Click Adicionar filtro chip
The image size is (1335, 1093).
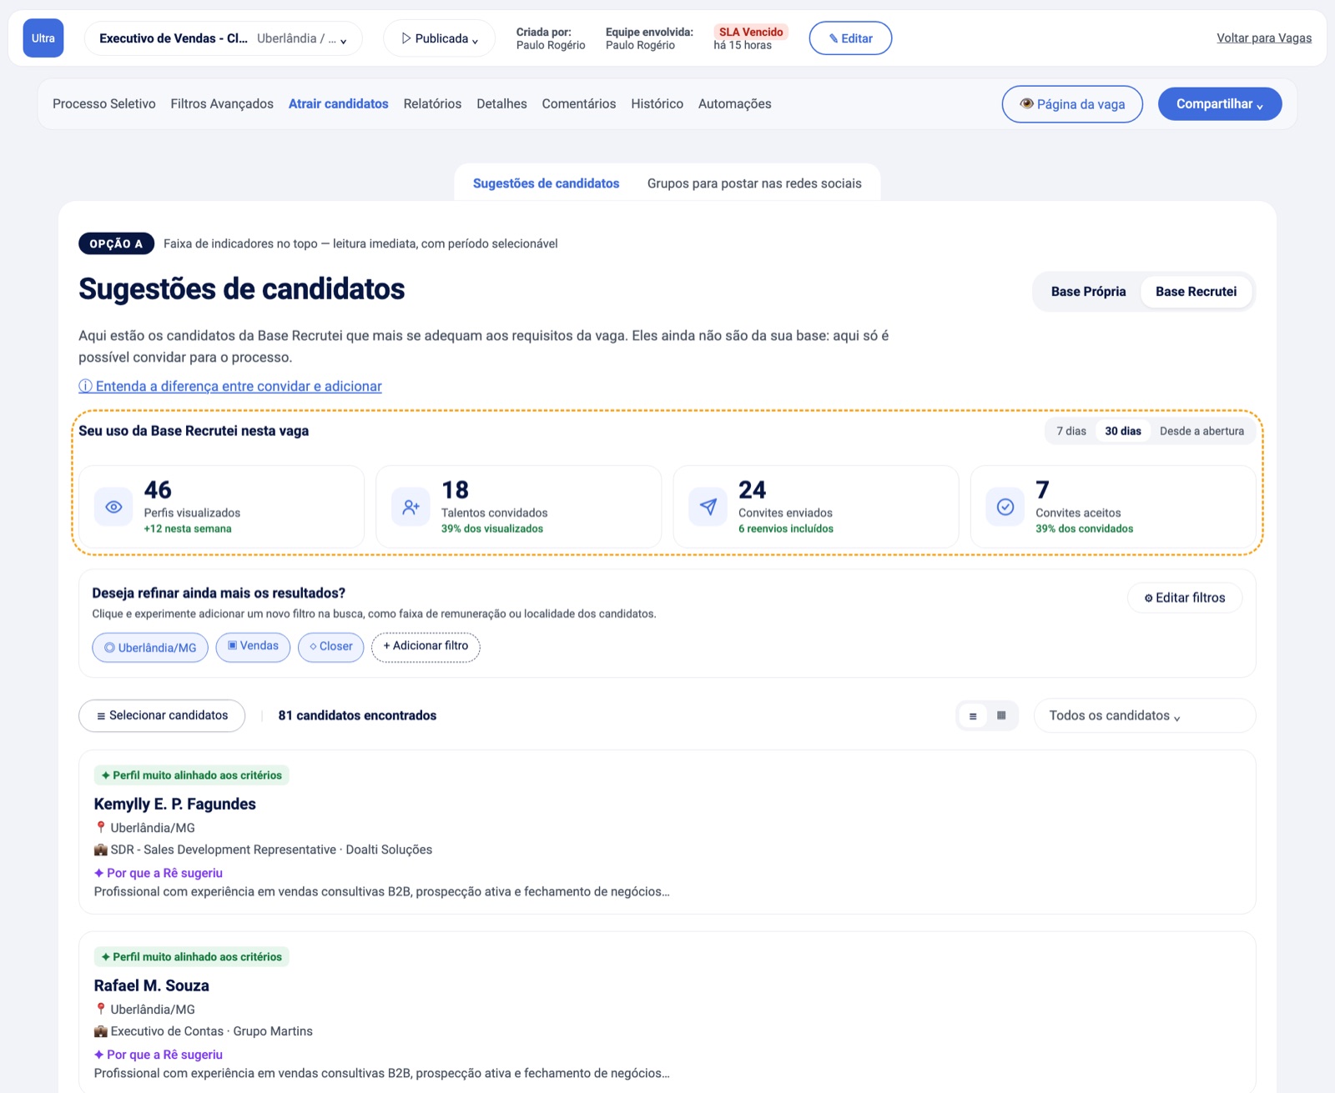[426, 646]
